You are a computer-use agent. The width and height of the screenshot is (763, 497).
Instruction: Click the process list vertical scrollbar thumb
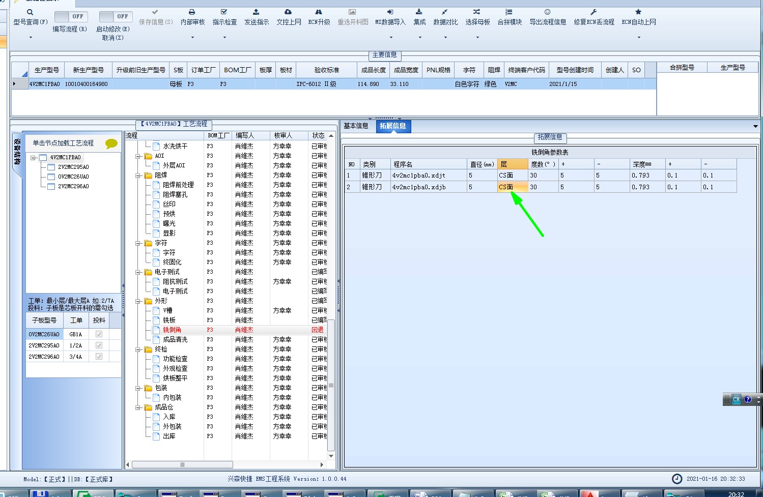tap(331, 385)
